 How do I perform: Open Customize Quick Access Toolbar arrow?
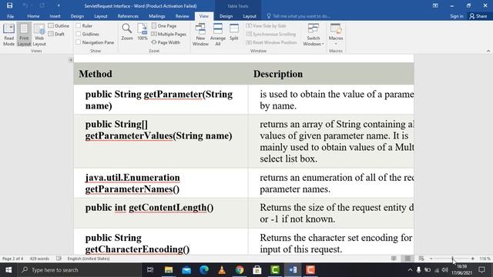tap(59, 5)
